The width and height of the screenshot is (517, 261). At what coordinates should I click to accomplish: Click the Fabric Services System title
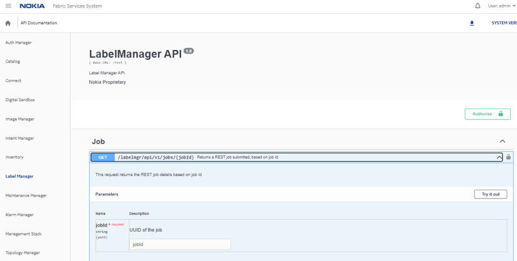77,6
